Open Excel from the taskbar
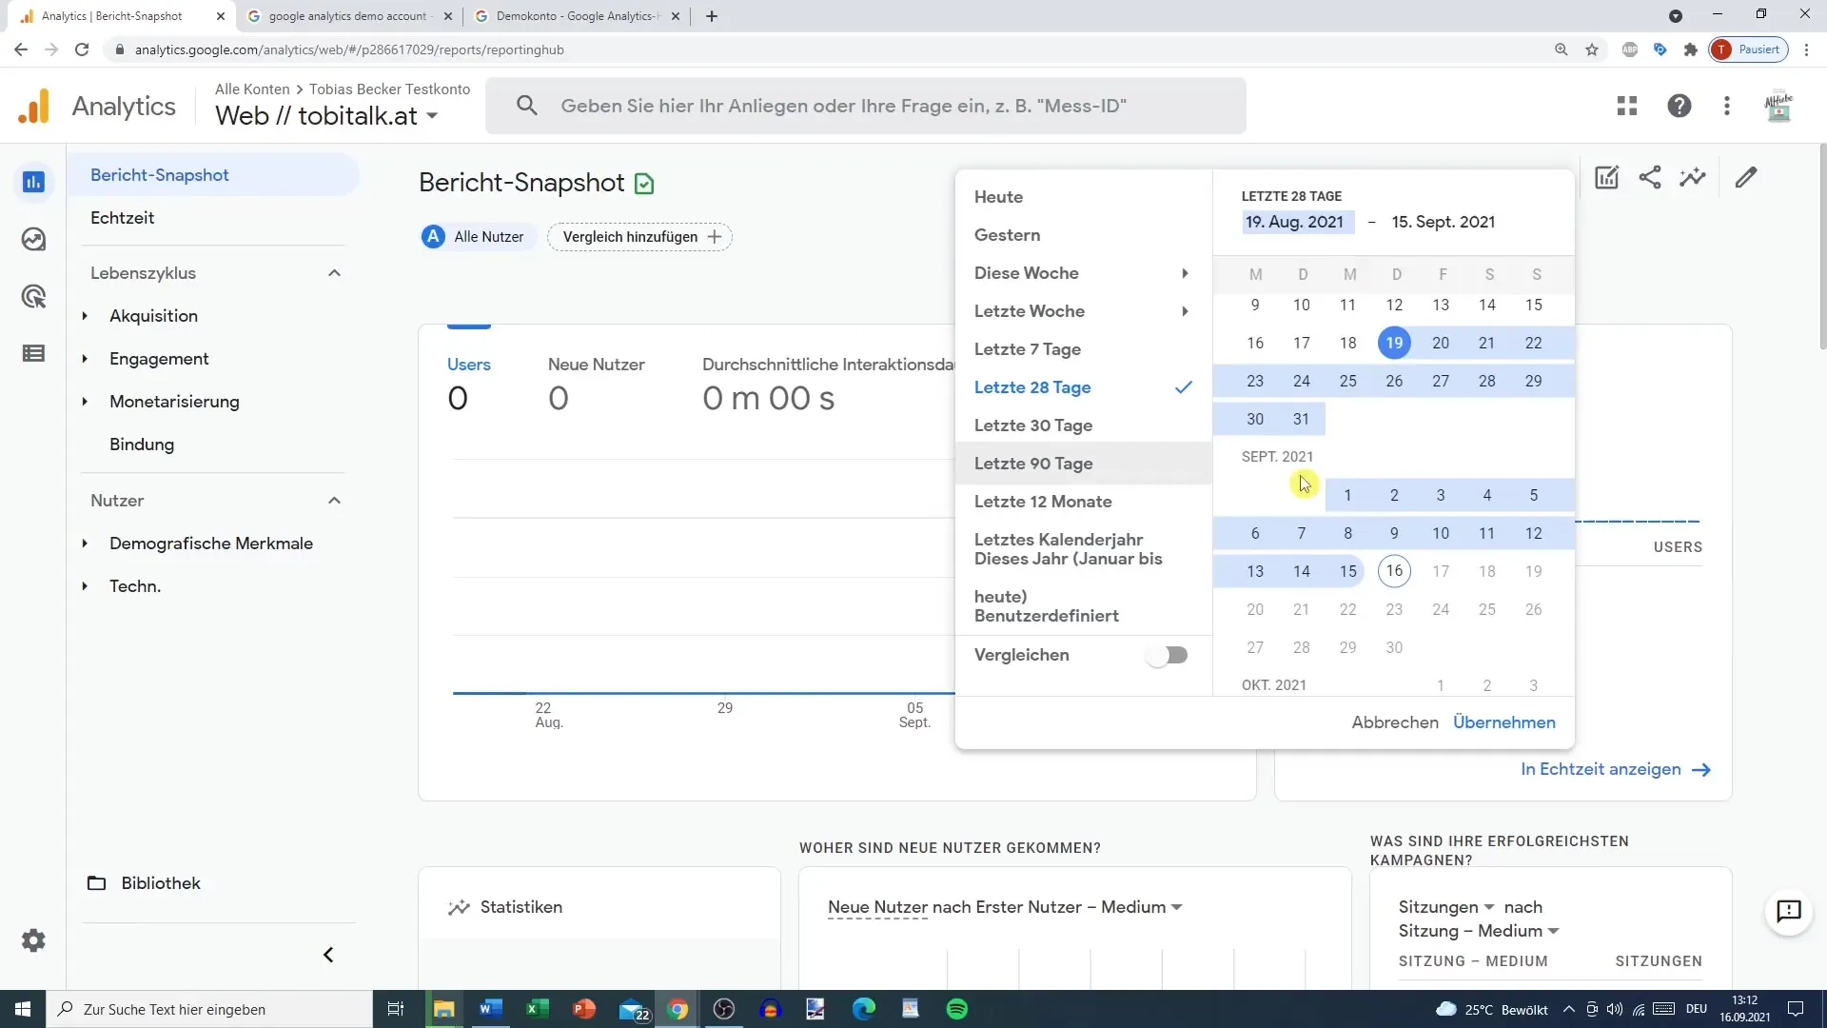1827x1028 pixels. click(x=538, y=1009)
